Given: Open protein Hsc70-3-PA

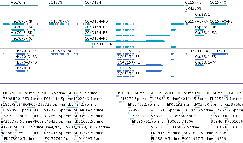Looking at the screenshot, I should coord(26,57).
